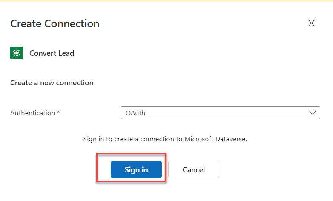Close the Create Connection dialog

tap(311, 23)
